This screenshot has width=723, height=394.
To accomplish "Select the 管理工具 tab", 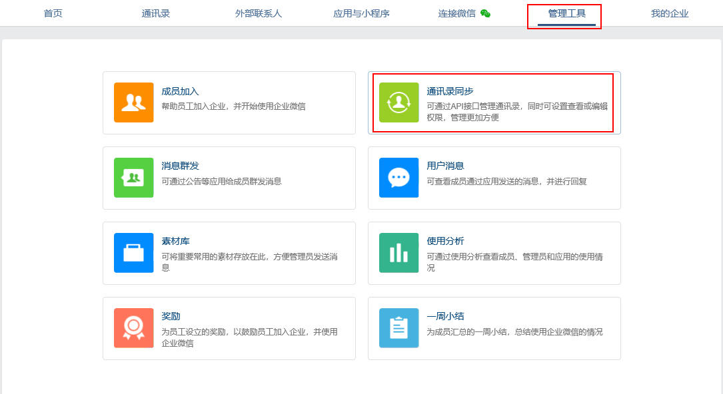I will [566, 13].
